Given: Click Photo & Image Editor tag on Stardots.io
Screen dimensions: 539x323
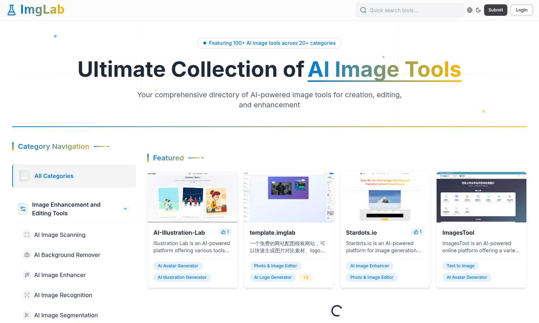Looking at the screenshot, I should click(372, 277).
